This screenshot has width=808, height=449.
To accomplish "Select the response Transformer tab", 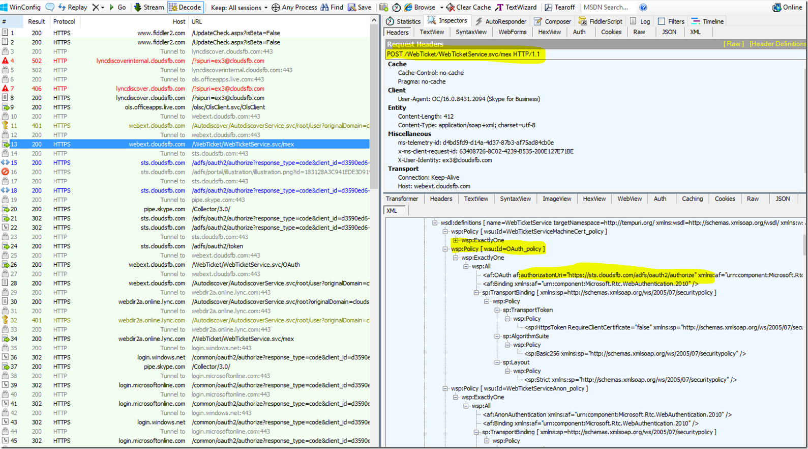I will [402, 199].
